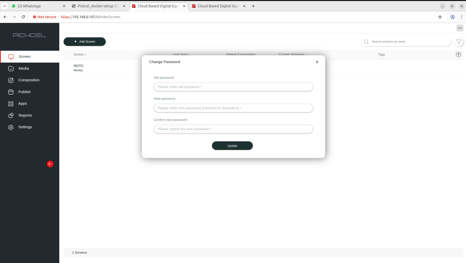Screen dimensions: 466x263
Task: Collapse the sidebar using red arrow button
Action: (x=50, y=164)
